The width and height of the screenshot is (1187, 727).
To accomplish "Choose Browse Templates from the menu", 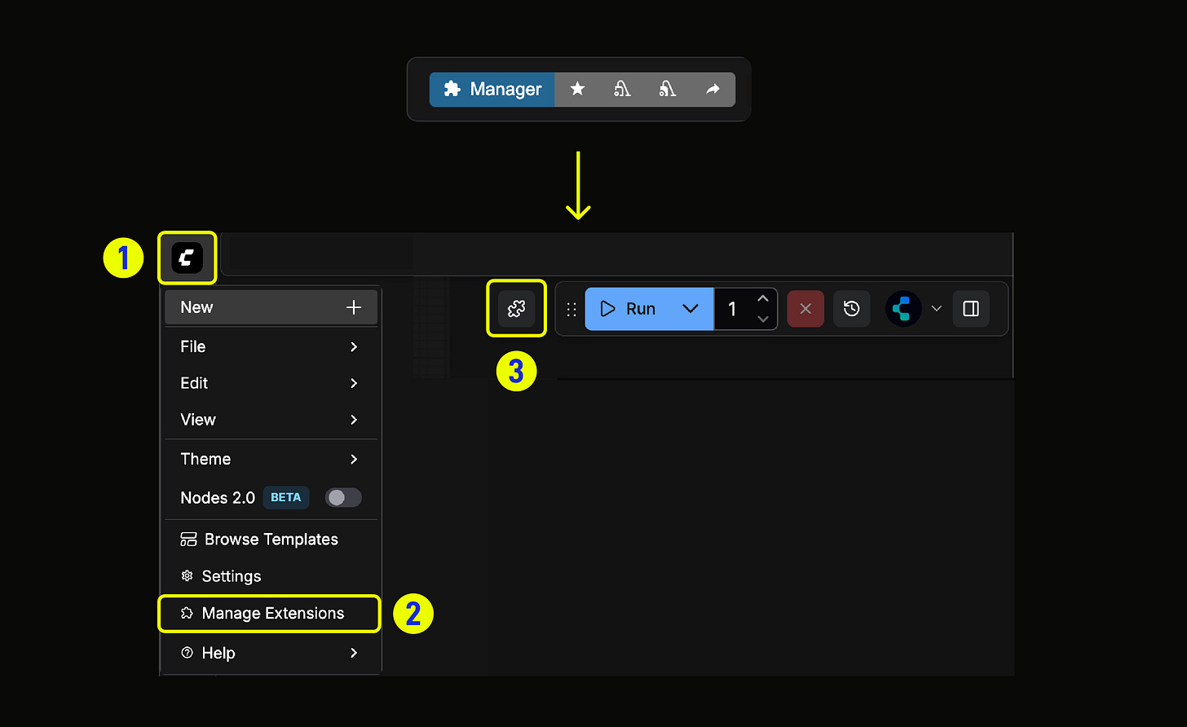I will point(271,540).
